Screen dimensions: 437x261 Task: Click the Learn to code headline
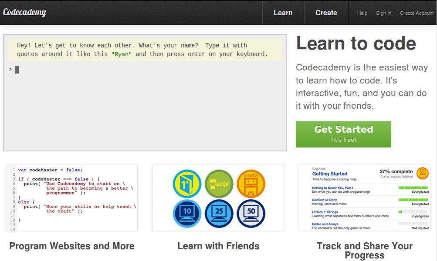point(356,43)
